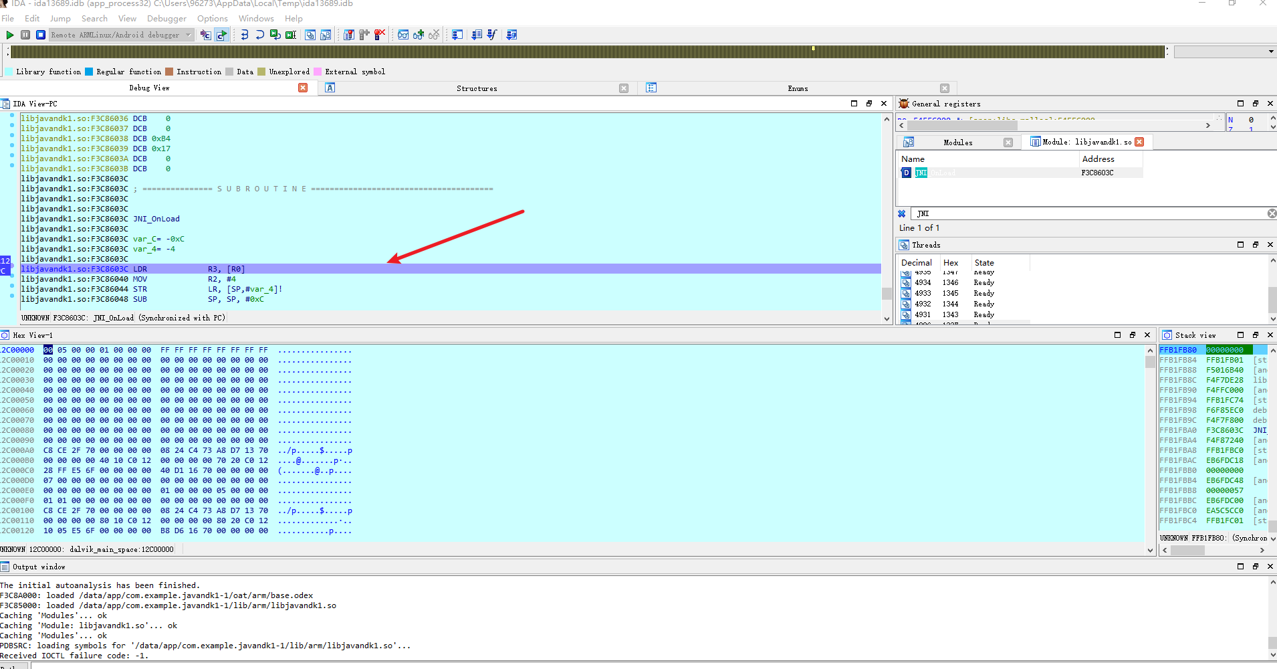The image size is (1277, 669).
Task: Select the JNI_OnLoad entry in module list
Action: (x=936, y=173)
